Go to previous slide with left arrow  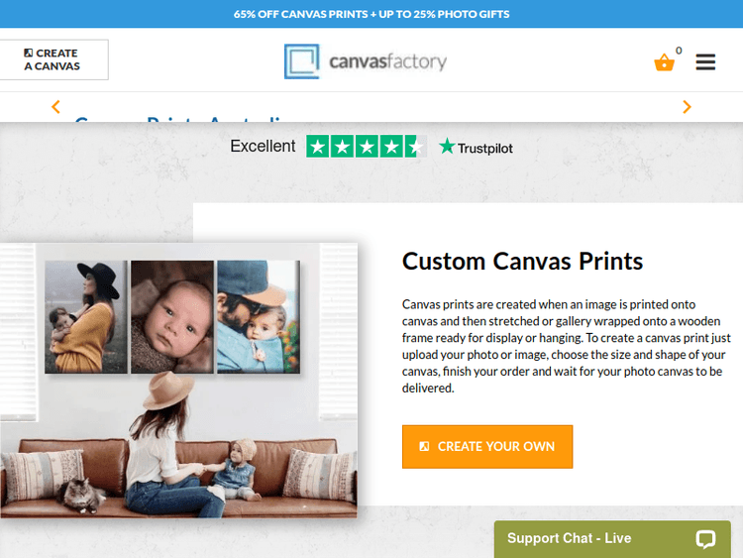click(55, 107)
